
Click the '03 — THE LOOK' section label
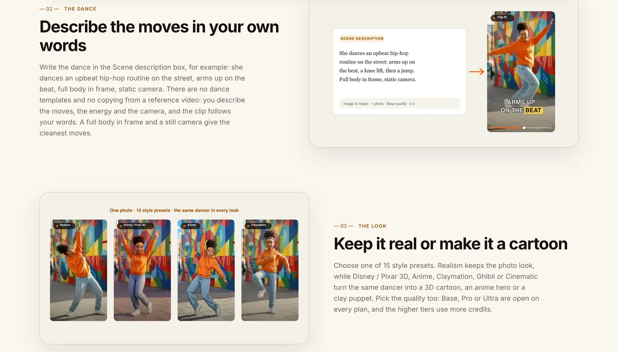[360, 226]
